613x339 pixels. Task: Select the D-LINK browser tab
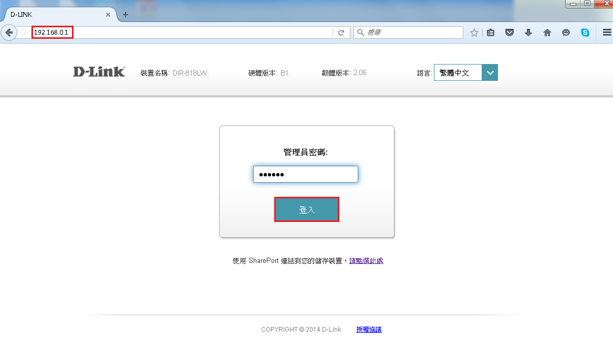[x=53, y=15]
